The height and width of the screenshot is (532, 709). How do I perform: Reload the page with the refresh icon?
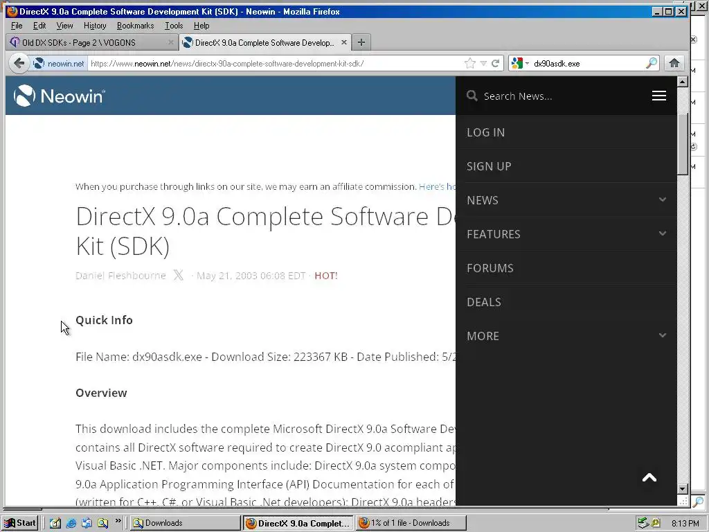496,63
